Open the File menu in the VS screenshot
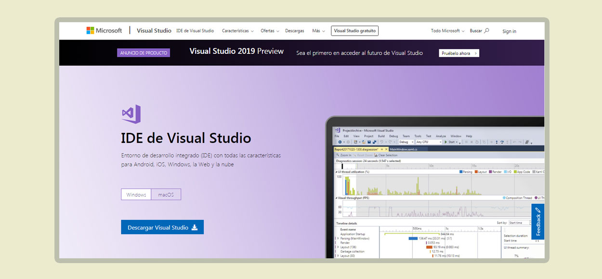This screenshot has height=279, width=602. [337, 136]
